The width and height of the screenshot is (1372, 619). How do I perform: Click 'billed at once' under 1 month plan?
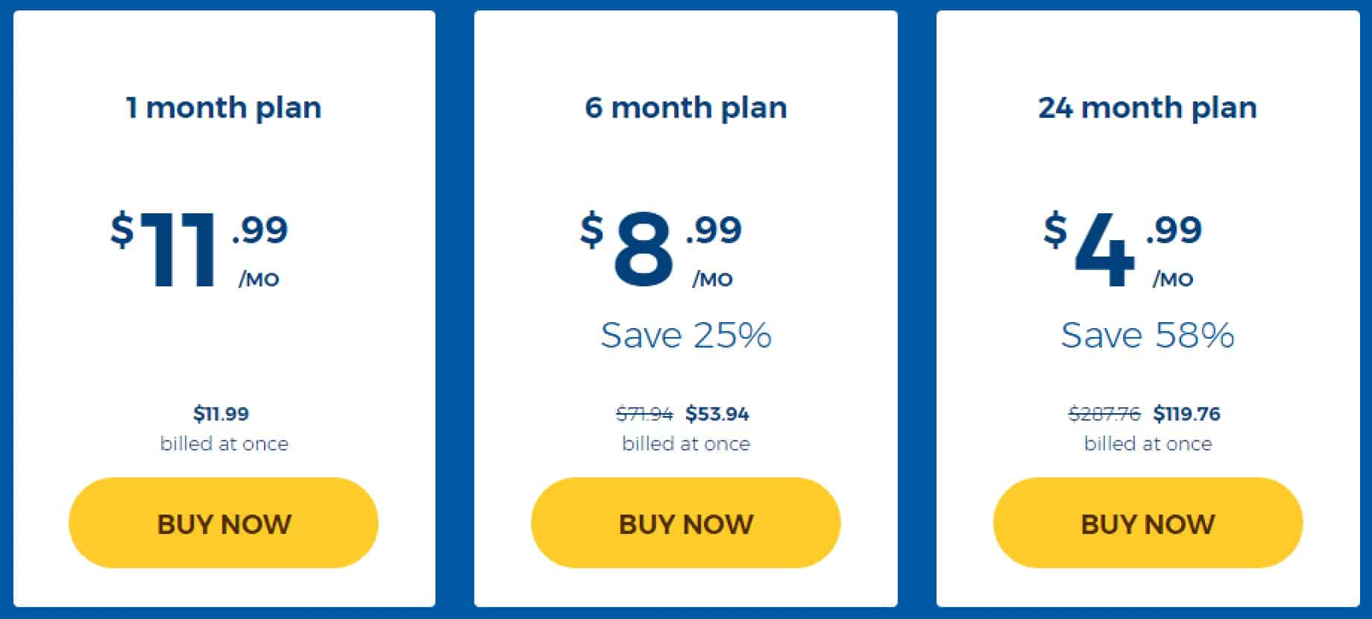pos(224,444)
